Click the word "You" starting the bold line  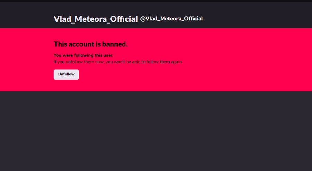(x=58, y=55)
